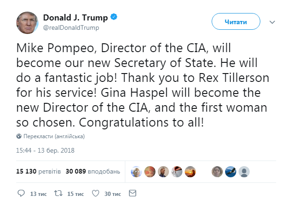Viewport: 291px width, 208px height.
Task: Open the eagle avatar among likers
Action: (x=229, y=171)
